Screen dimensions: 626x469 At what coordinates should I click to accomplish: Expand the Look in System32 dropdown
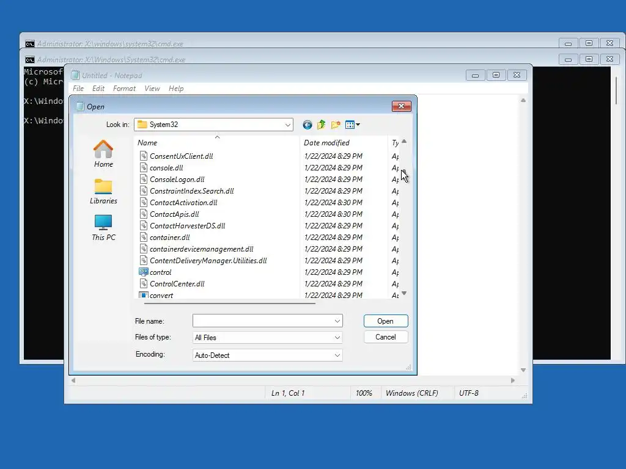coord(287,125)
